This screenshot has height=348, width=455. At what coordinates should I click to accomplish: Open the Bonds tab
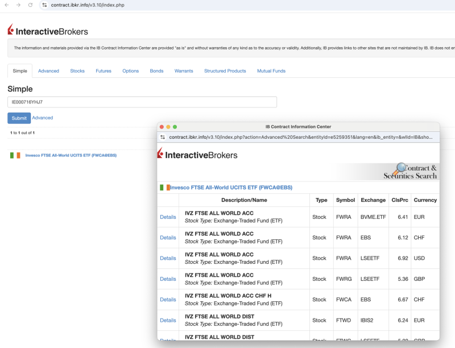tap(157, 71)
